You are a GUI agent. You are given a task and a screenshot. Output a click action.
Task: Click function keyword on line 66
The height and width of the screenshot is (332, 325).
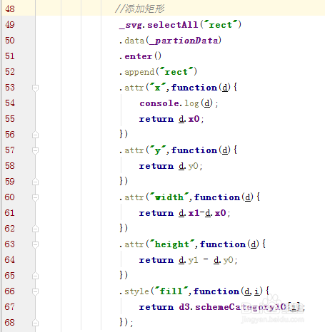pyautogui.click(x=216, y=291)
